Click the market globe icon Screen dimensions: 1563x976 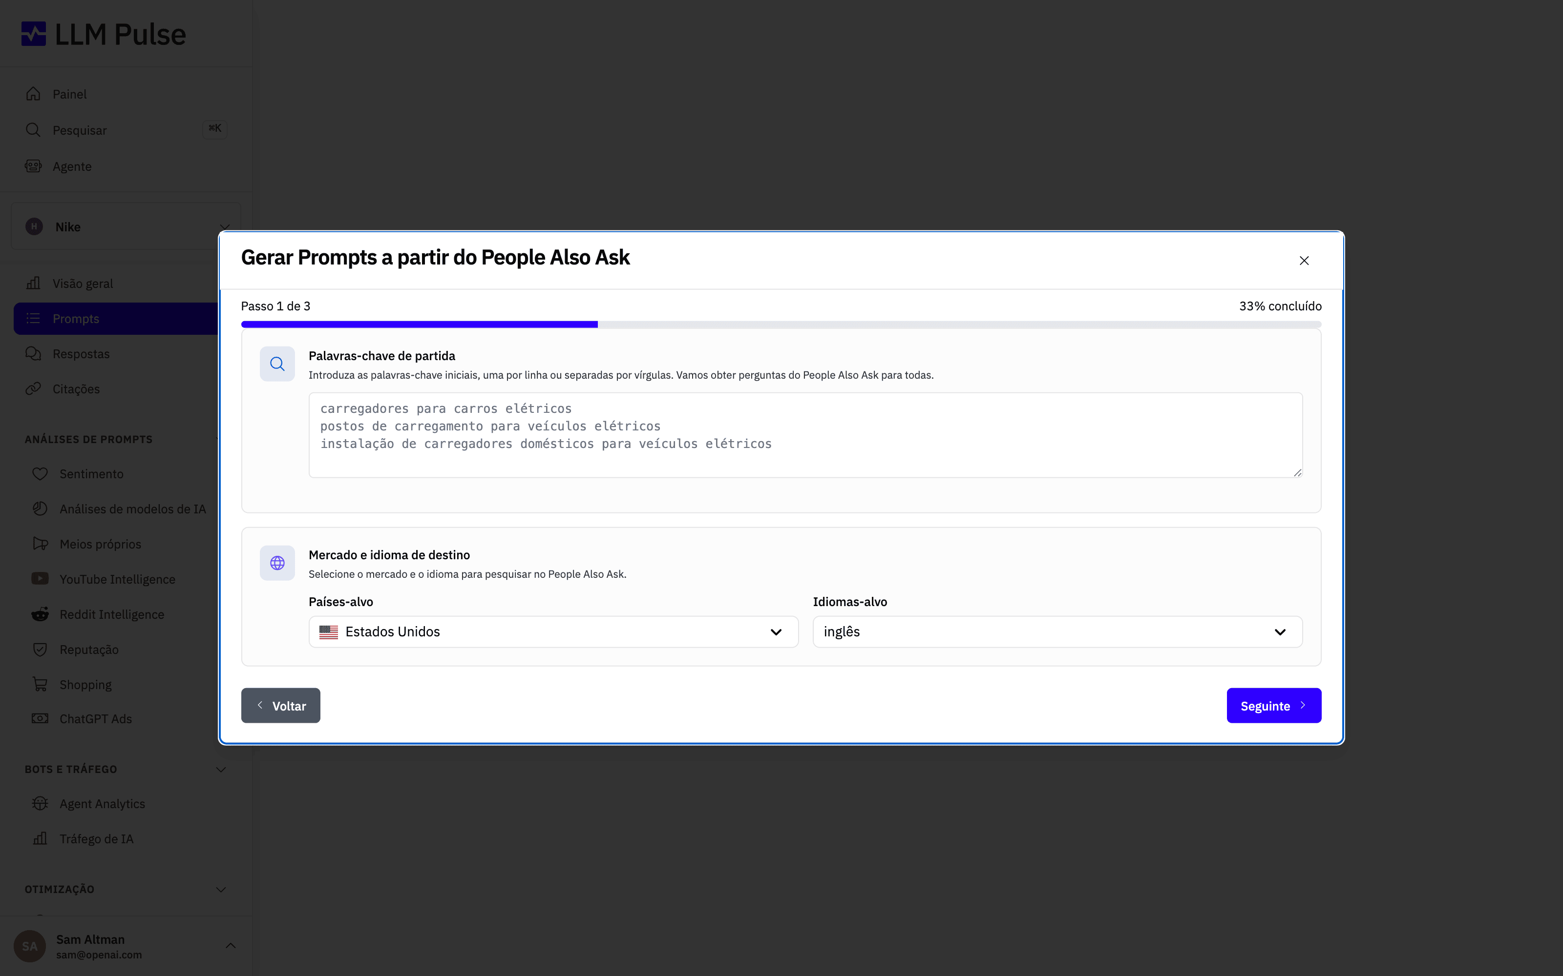click(x=277, y=563)
